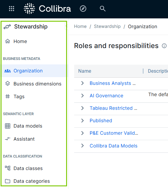Go to Stewardship breadcrumb link
Viewport: 168px width, 189px height.
tap(107, 26)
